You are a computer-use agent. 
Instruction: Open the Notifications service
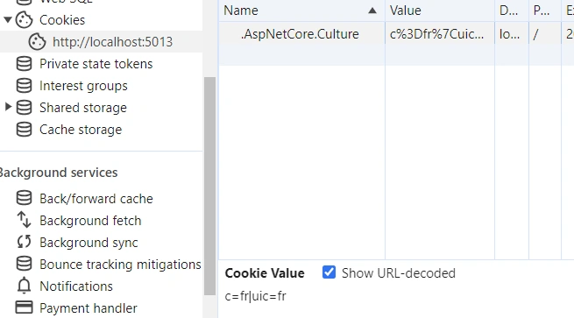76,286
